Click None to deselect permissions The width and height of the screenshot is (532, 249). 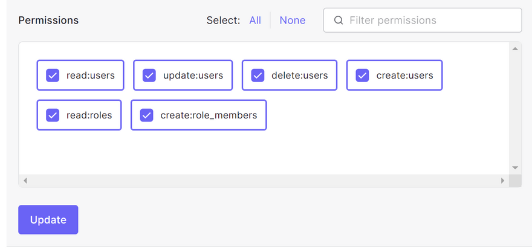pos(292,21)
